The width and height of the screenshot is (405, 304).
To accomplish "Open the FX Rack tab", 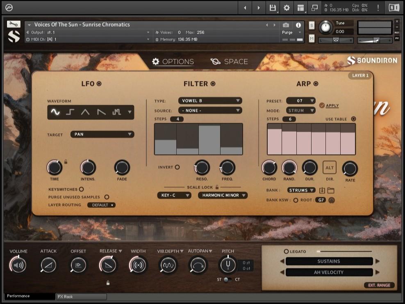I will 81,297.
